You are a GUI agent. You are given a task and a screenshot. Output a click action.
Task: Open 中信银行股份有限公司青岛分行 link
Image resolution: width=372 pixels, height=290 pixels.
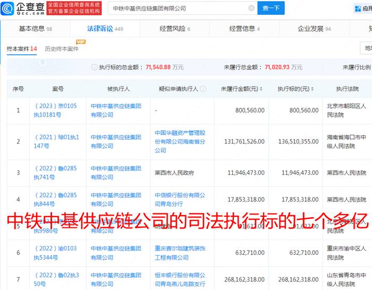pos(180,199)
